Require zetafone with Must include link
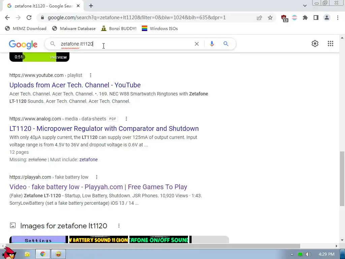This screenshot has width=345, height=259. [89, 160]
